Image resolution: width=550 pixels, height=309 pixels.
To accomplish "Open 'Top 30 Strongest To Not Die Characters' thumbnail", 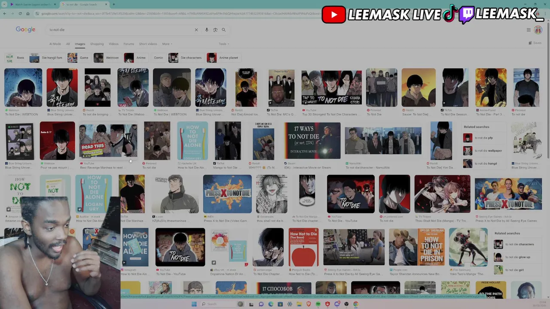I will pyautogui.click(x=331, y=88).
